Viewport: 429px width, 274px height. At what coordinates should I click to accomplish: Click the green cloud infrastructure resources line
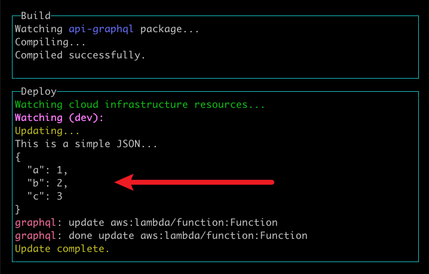pyautogui.click(x=140, y=105)
